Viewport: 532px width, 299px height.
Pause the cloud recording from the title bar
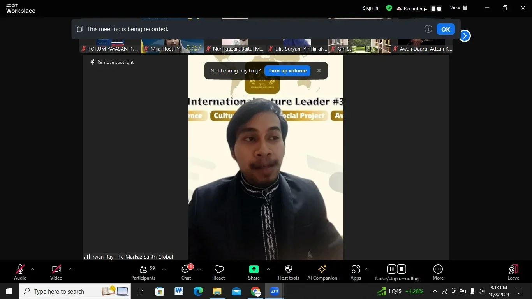(433, 8)
